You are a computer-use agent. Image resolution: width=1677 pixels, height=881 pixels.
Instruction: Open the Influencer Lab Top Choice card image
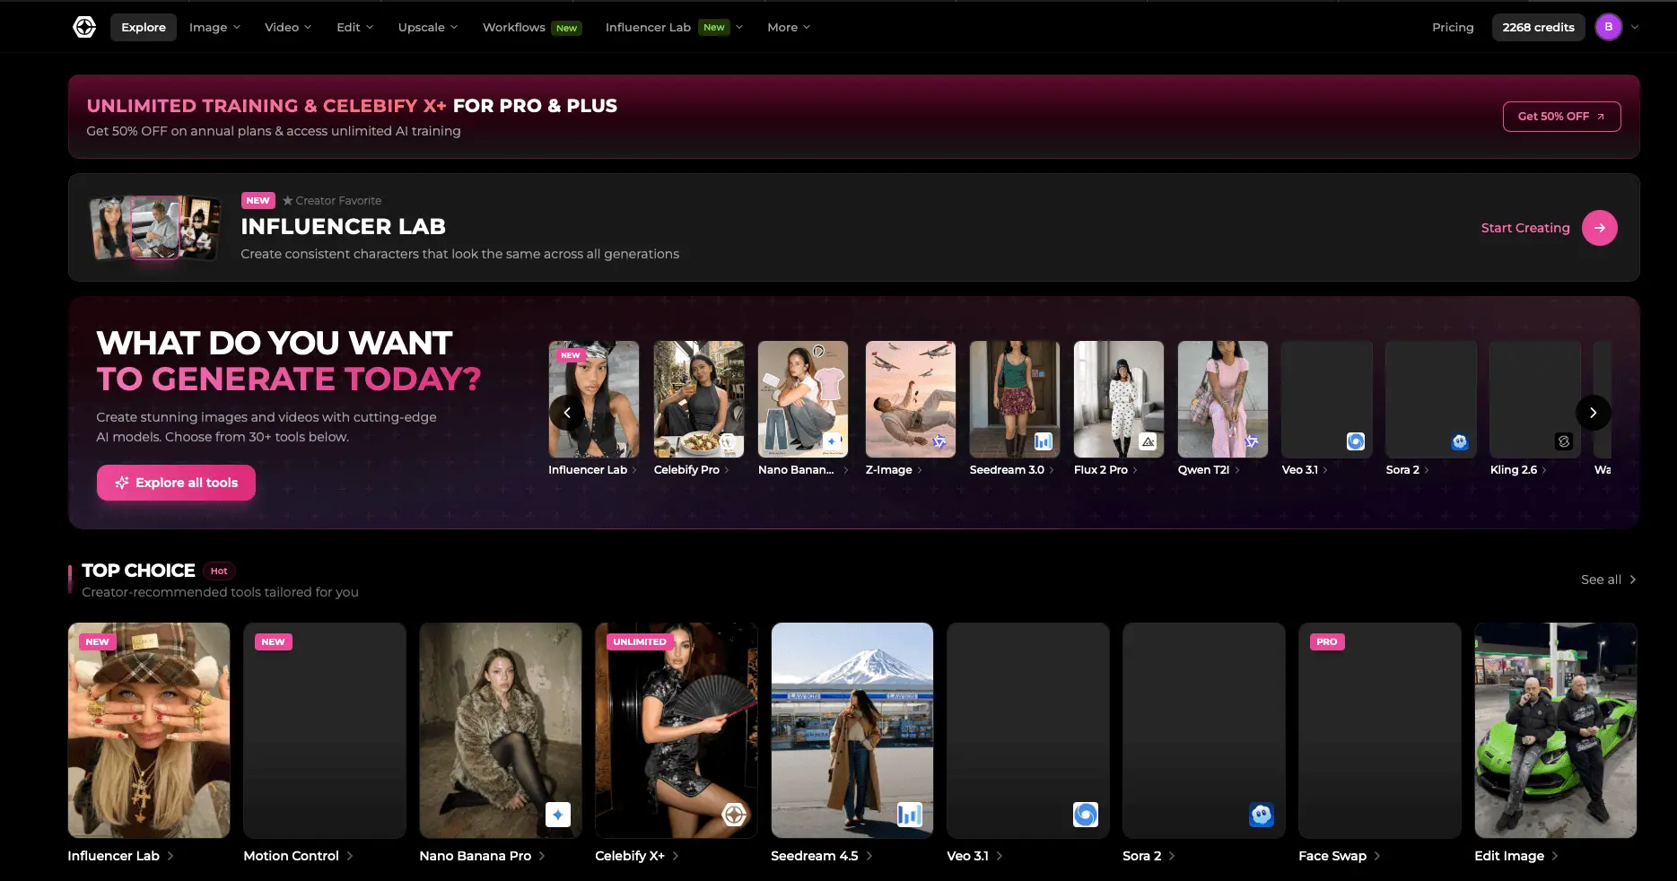point(149,730)
